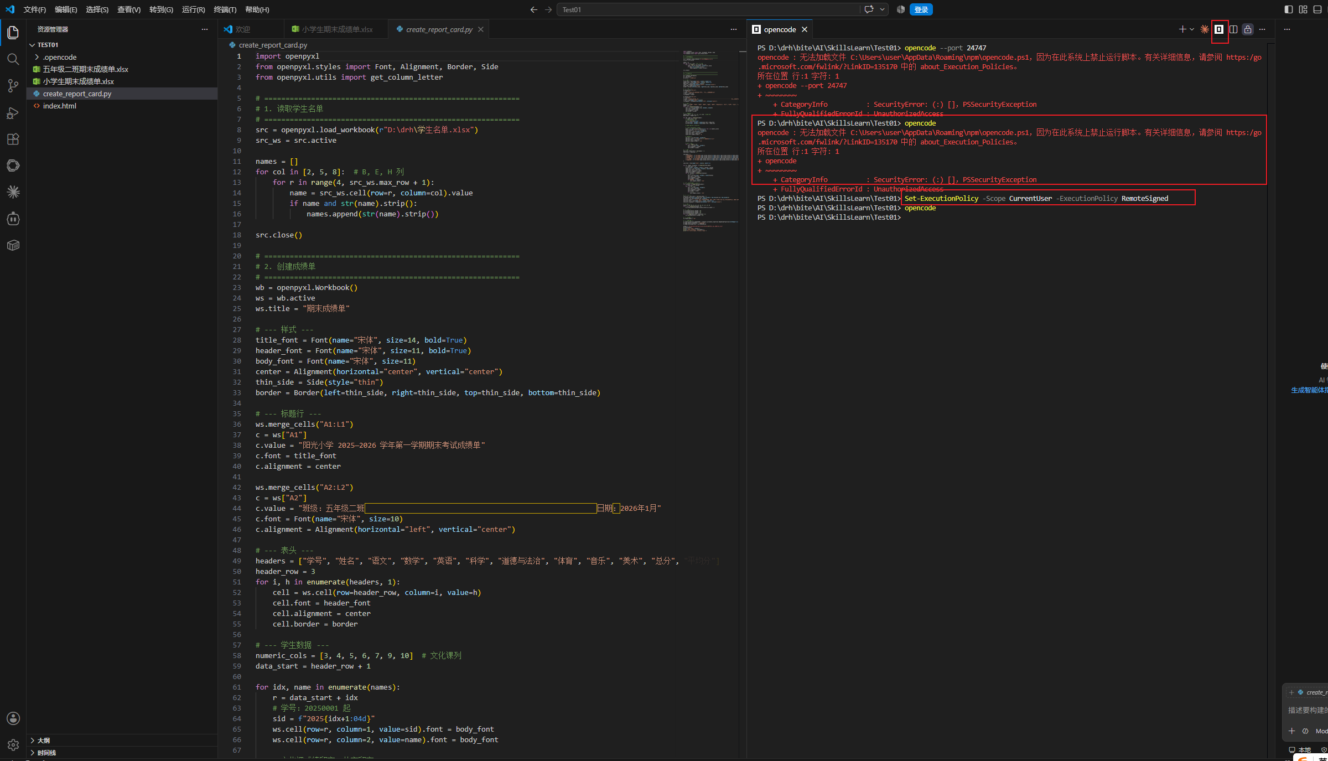This screenshot has width=1328, height=761.
Task: Open the Manage settings gear icon
Action: (13, 745)
